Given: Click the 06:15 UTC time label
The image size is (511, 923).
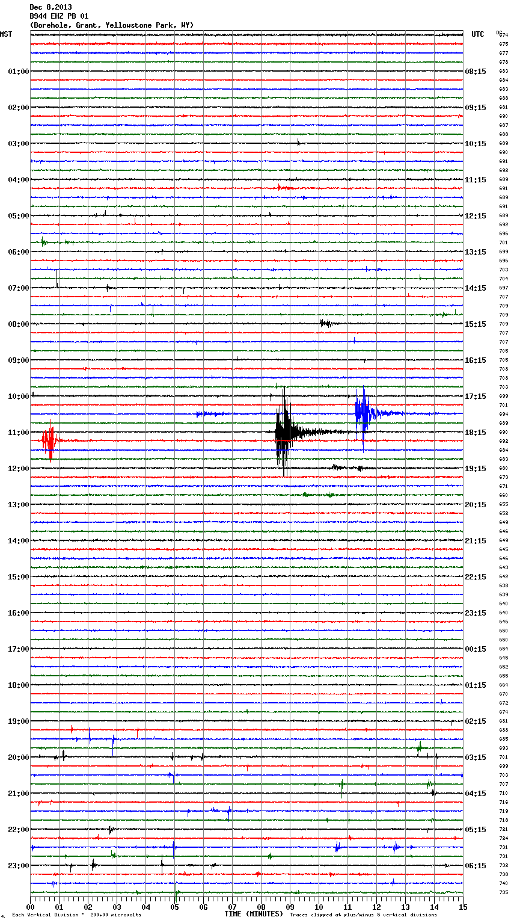Looking at the screenshot, I should (476, 866).
